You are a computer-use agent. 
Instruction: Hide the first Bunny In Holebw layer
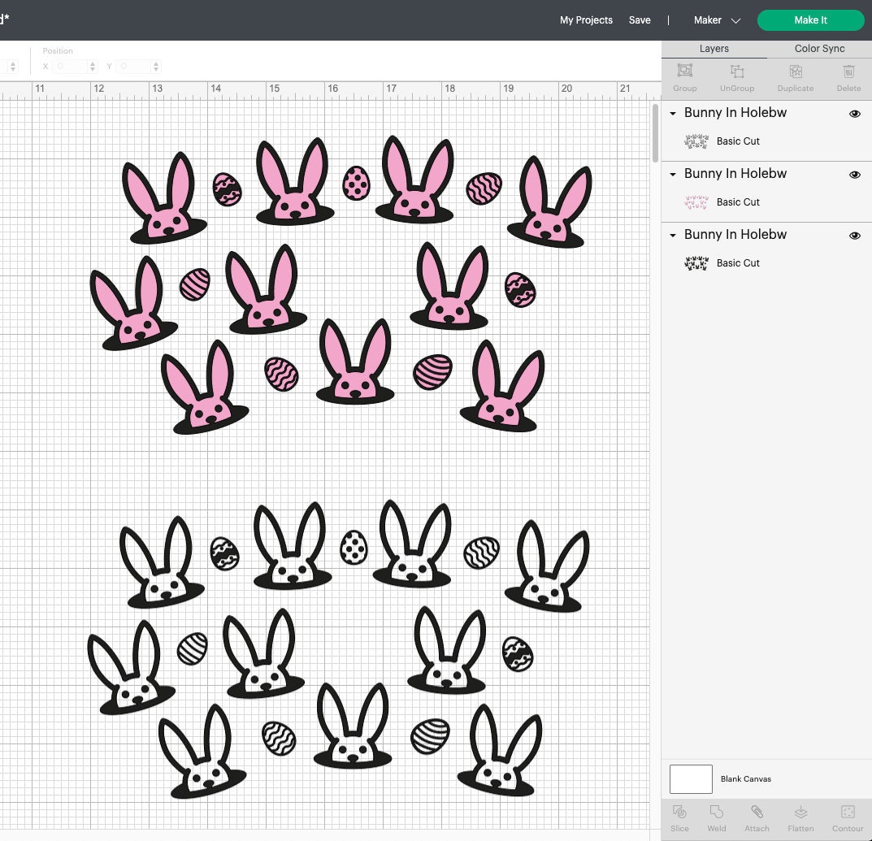(854, 114)
